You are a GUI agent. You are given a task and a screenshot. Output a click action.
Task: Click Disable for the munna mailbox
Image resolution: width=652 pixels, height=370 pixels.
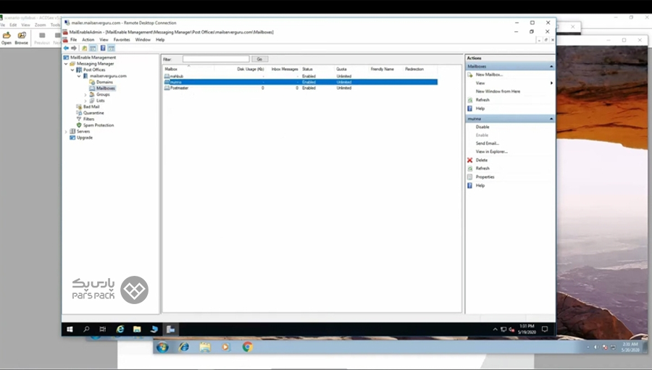pyautogui.click(x=482, y=127)
